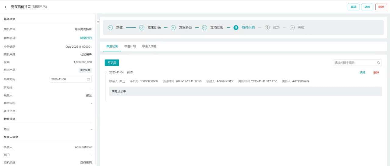Click the phone number 13800000000
Image resolution: width=390 pixels, height=166 pixels.
[x=149, y=81]
